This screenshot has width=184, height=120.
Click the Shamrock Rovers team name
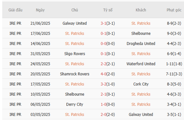(74, 74)
